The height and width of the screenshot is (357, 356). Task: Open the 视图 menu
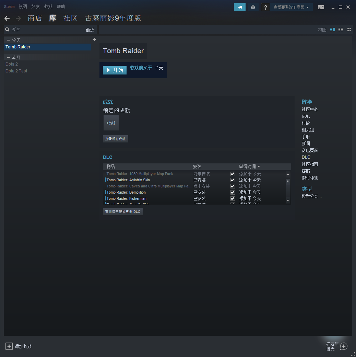click(23, 7)
